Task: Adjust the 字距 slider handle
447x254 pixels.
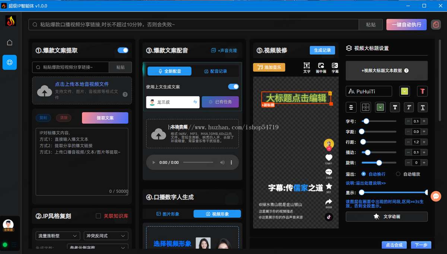Action: [362, 131]
